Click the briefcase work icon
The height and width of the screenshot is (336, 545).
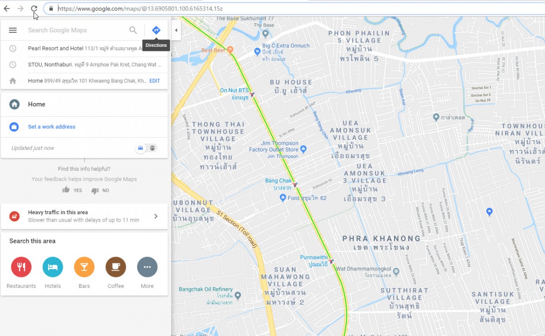(x=15, y=127)
